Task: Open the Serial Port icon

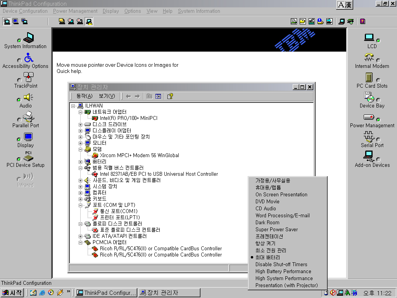Action: click(368, 137)
